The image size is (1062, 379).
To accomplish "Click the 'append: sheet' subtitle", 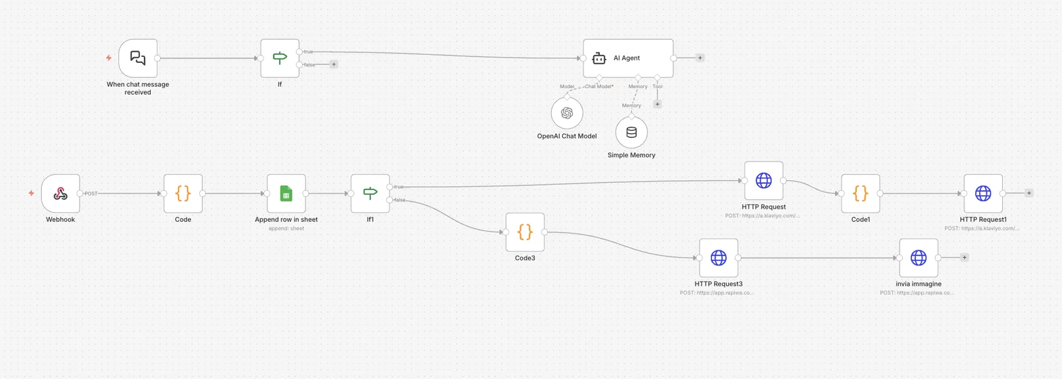I will [x=286, y=229].
